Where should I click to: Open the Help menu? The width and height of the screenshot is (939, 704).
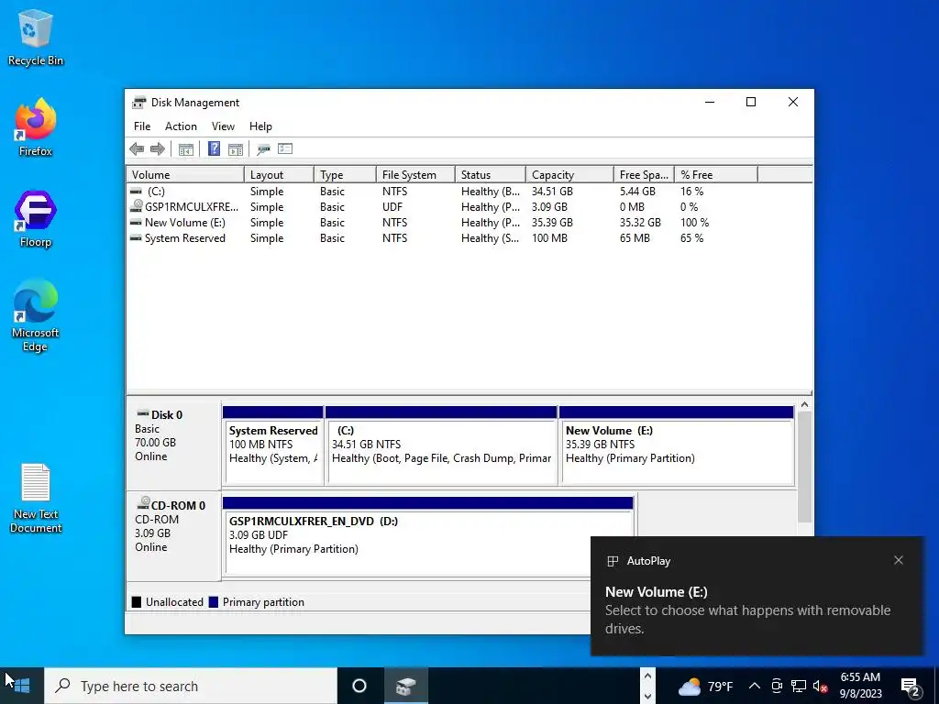[260, 126]
